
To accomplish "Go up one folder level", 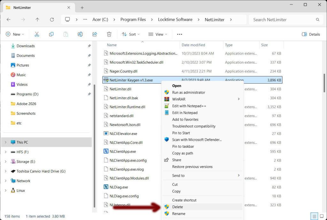I will coord(37,19).
